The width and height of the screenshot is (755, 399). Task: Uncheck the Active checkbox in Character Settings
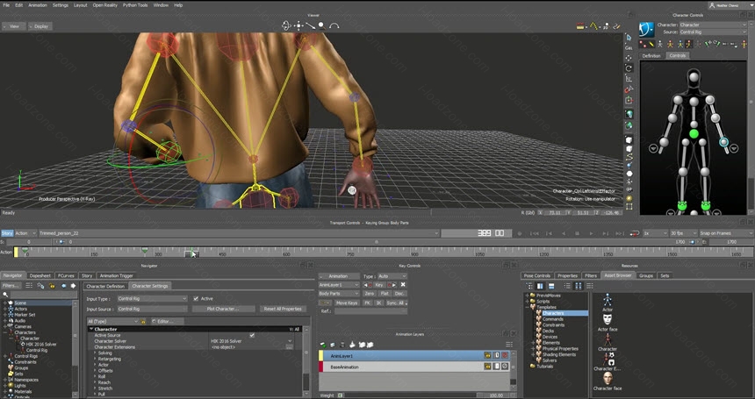pyautogui.click(x=196, y=298)
